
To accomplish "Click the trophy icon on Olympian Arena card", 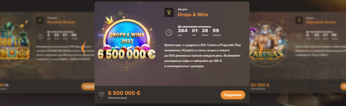I will coord(299,20).
